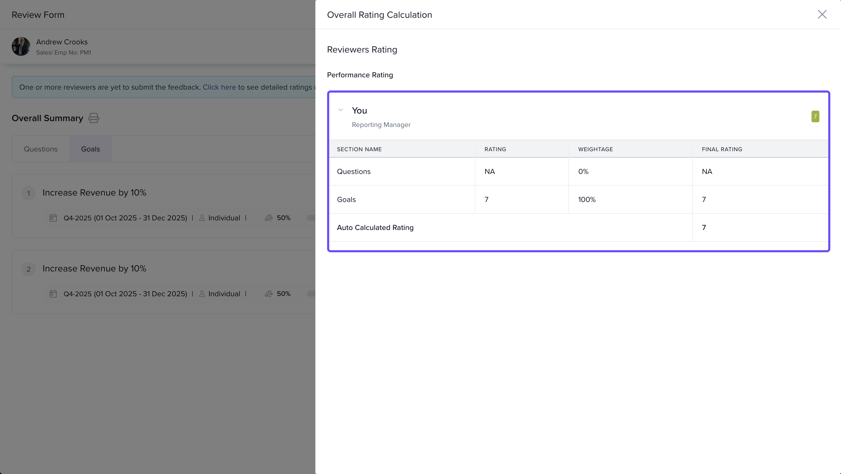Click the weightage scale icon in first goal
The width and height of the screenshot is (841, 474).
pos(268,218)
